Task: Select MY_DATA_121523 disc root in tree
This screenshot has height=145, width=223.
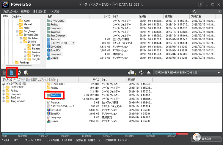Action: [16, 84]
